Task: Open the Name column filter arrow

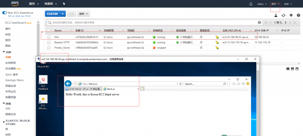Action: point(71,31)
